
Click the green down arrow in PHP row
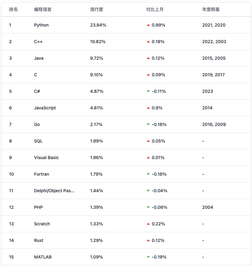(148, 207)
